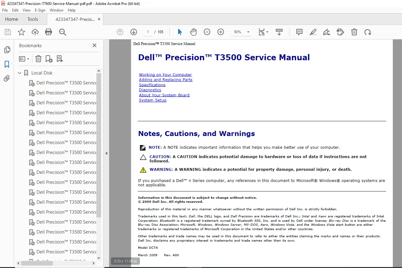Click the page number input field
The height and width of the screenshot is (268, 402).
148,32
